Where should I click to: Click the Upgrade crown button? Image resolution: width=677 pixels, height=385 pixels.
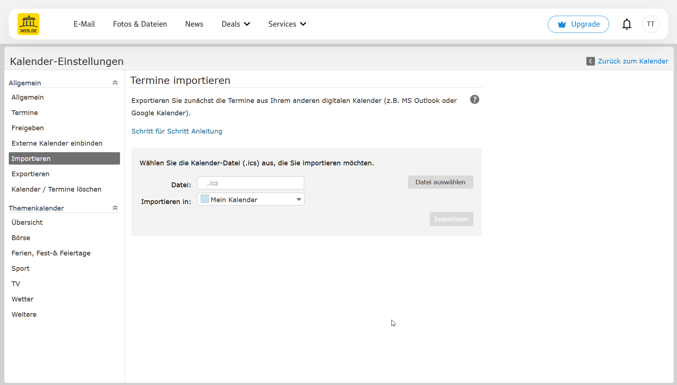pyautogui.click(x=578, y=24)
